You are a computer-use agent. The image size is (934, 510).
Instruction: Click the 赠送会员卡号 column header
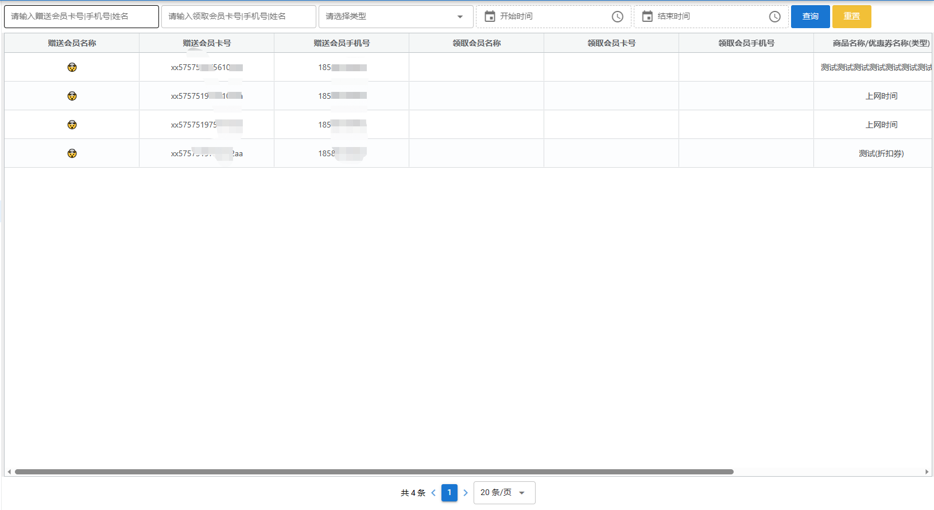(x=207, y=43)
